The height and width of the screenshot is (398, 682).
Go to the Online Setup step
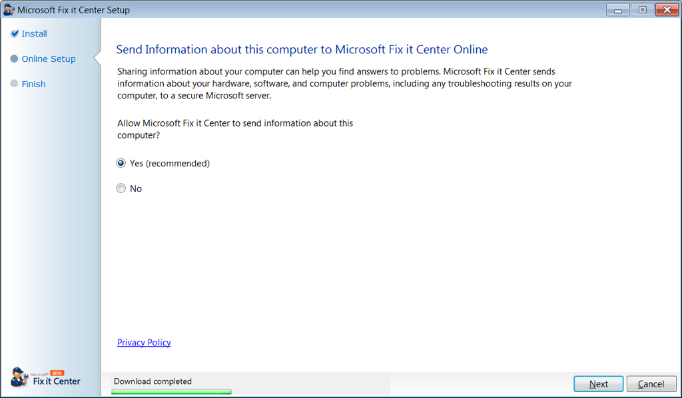click(49, 59)
